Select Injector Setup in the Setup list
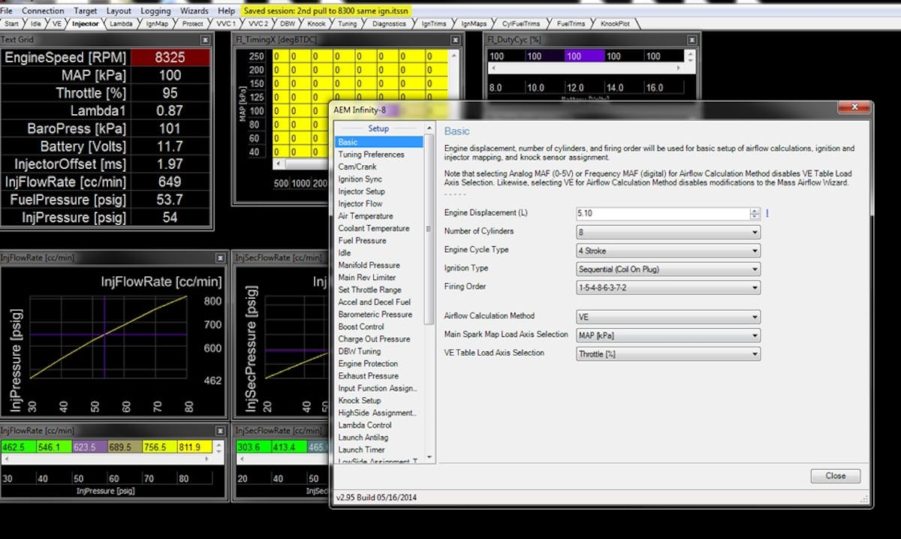Image resolution: width=901 pixels, height=539 pixels. 361,191
